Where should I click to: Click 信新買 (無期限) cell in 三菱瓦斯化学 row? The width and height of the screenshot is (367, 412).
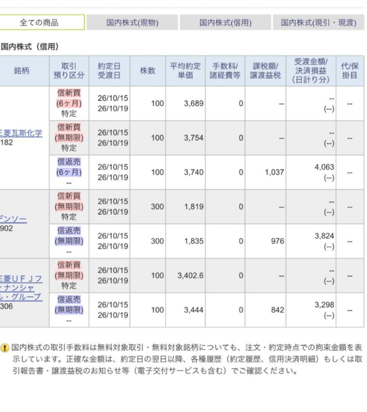(69, 138)
